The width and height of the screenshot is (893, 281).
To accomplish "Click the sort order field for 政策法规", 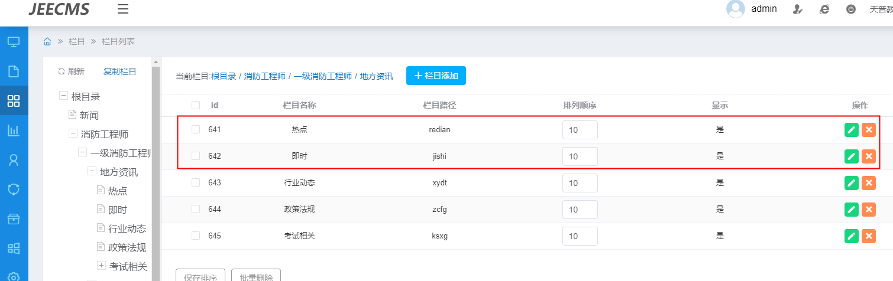I will 580,210.
